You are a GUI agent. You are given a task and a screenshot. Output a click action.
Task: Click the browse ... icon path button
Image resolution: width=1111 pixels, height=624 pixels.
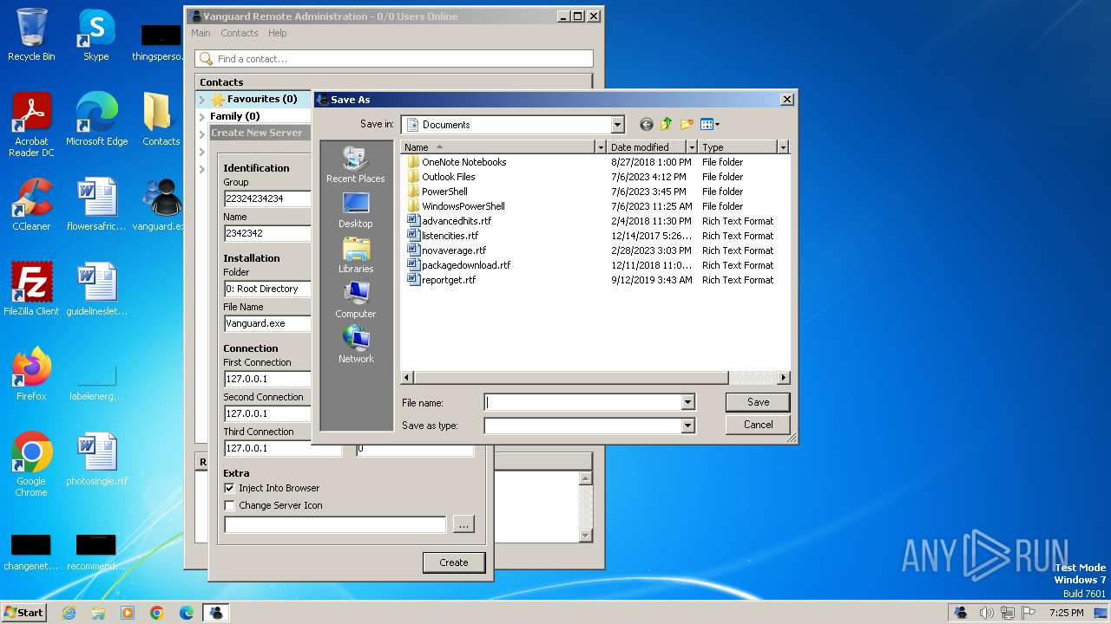[x=463, y=524]
